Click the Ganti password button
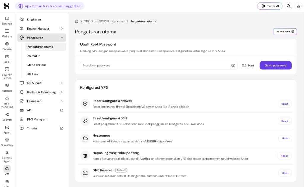 [275, 65]
